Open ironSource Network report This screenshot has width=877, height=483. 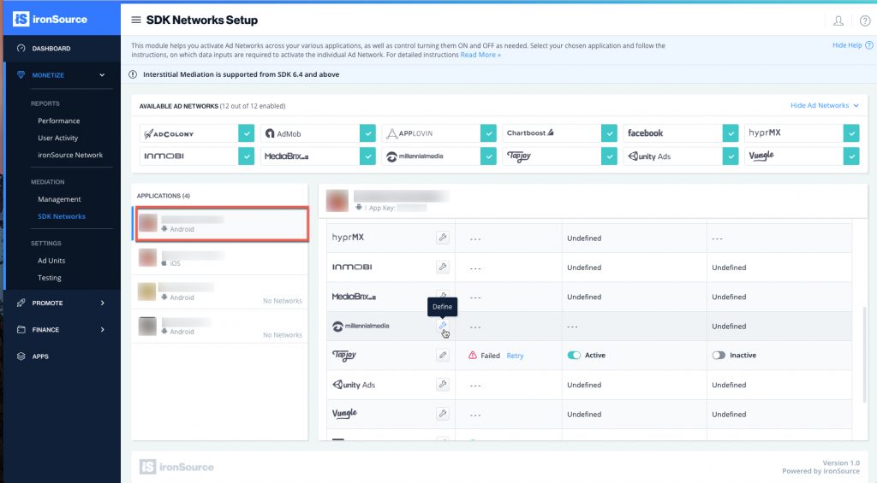click(x=70, y=156)
